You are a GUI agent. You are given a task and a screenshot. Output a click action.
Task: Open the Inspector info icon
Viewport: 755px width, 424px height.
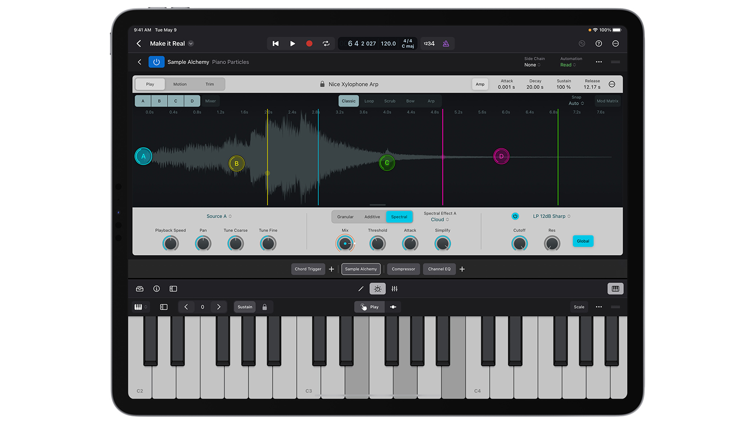pyautogui.click(x=156, y=289)
